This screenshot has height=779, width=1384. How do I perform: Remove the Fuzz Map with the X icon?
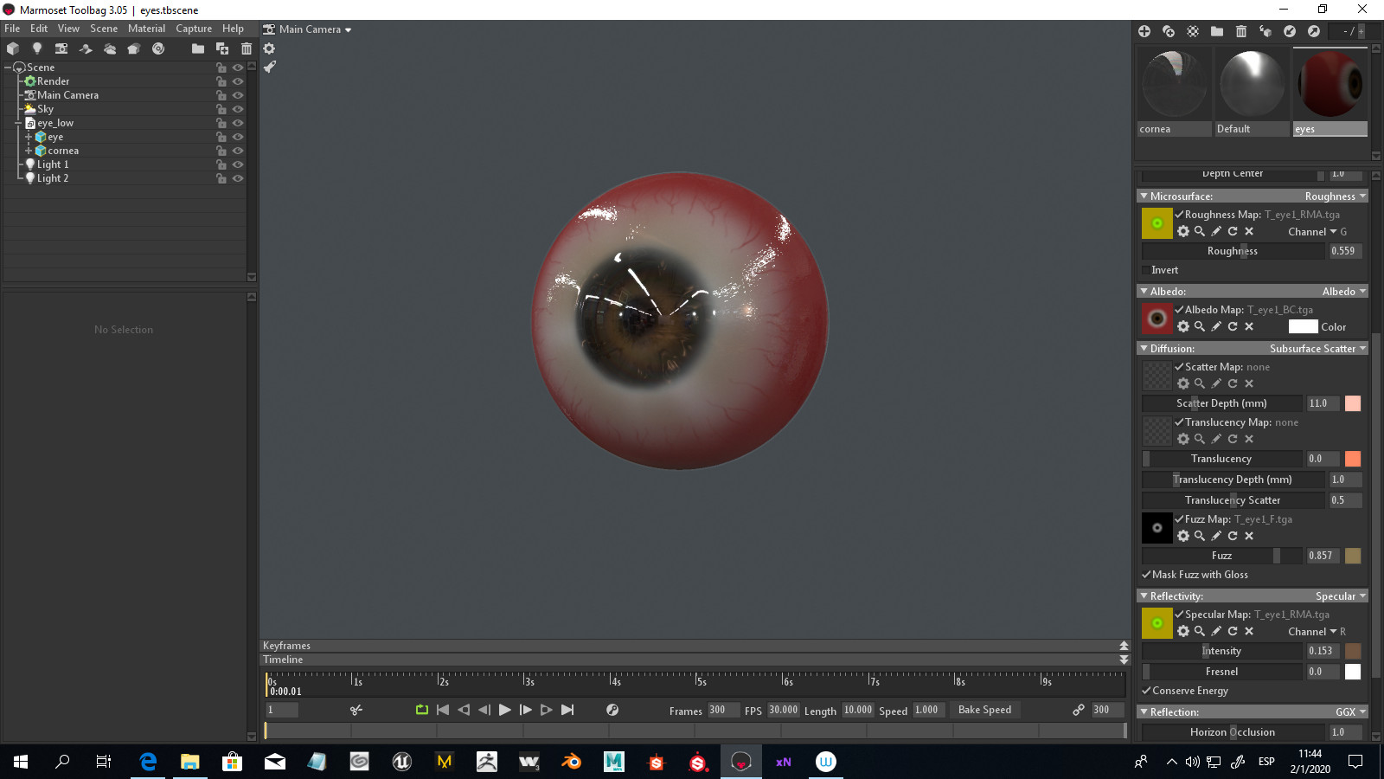(x=1249, y=536)
